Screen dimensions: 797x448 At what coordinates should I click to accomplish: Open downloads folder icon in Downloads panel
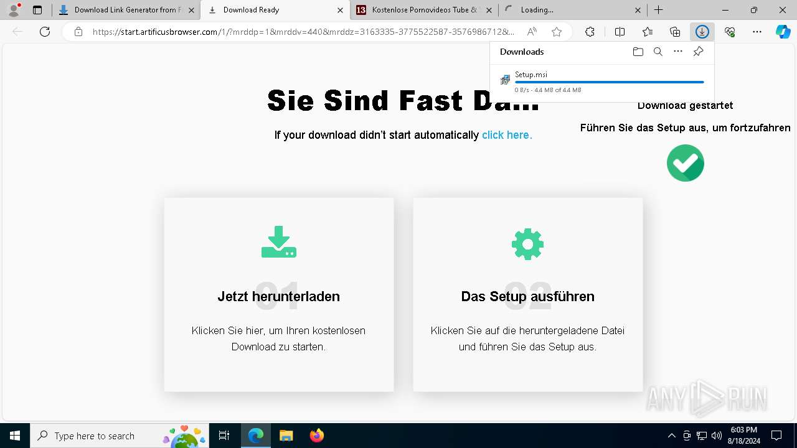coord(638,52)
